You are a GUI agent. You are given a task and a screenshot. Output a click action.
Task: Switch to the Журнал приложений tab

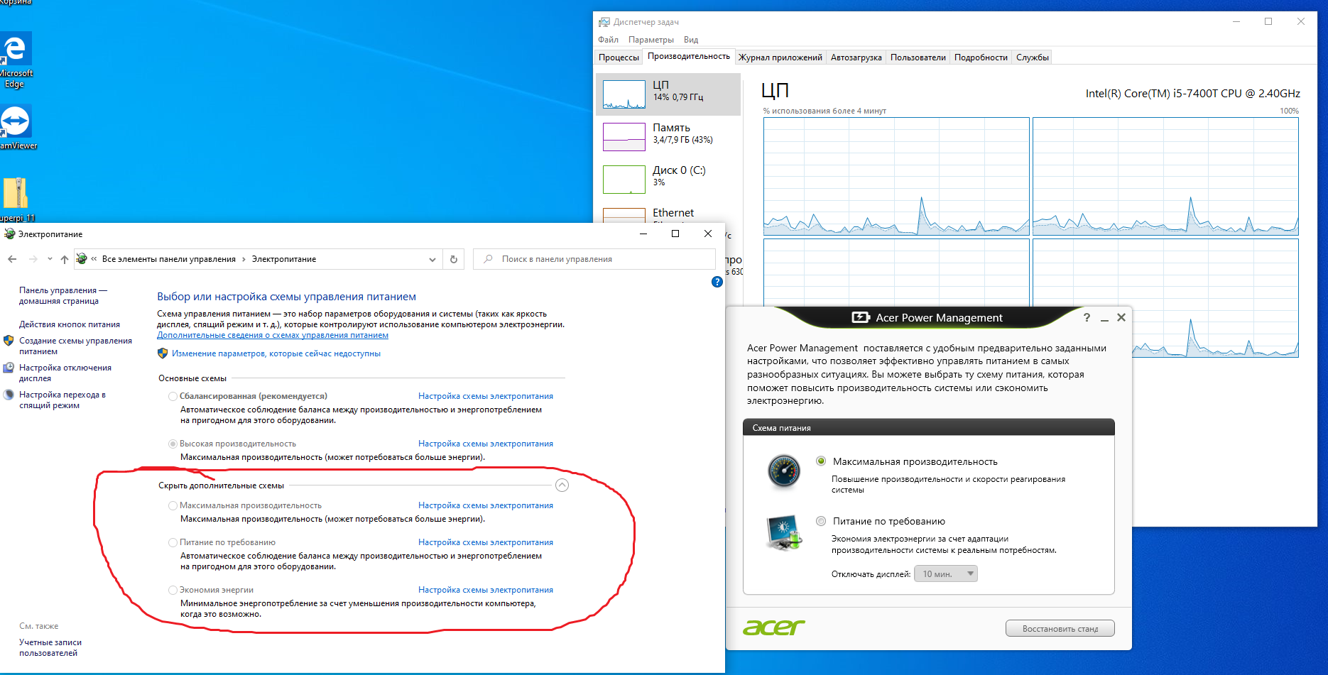click(x=780, y=57)
